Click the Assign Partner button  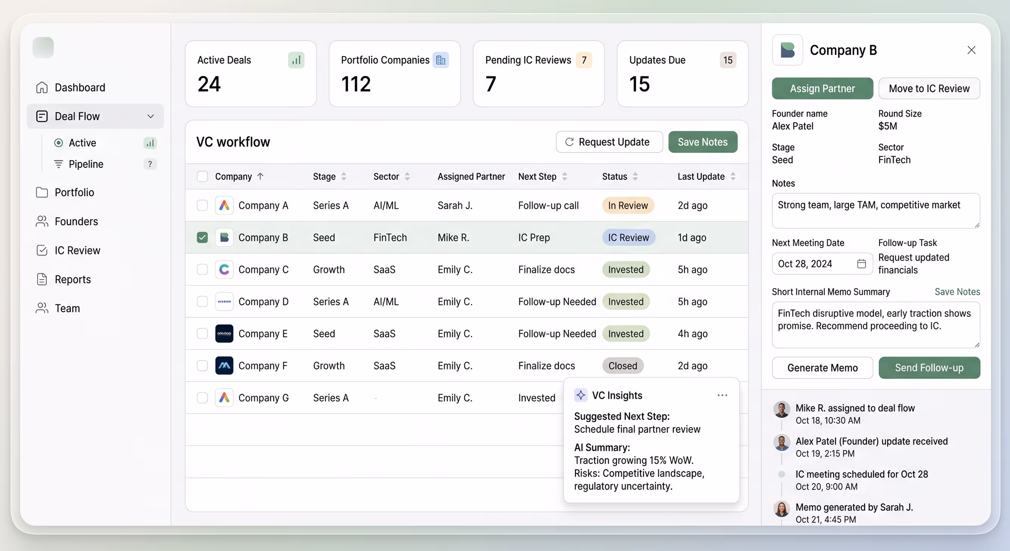click(x=822, y=89)
